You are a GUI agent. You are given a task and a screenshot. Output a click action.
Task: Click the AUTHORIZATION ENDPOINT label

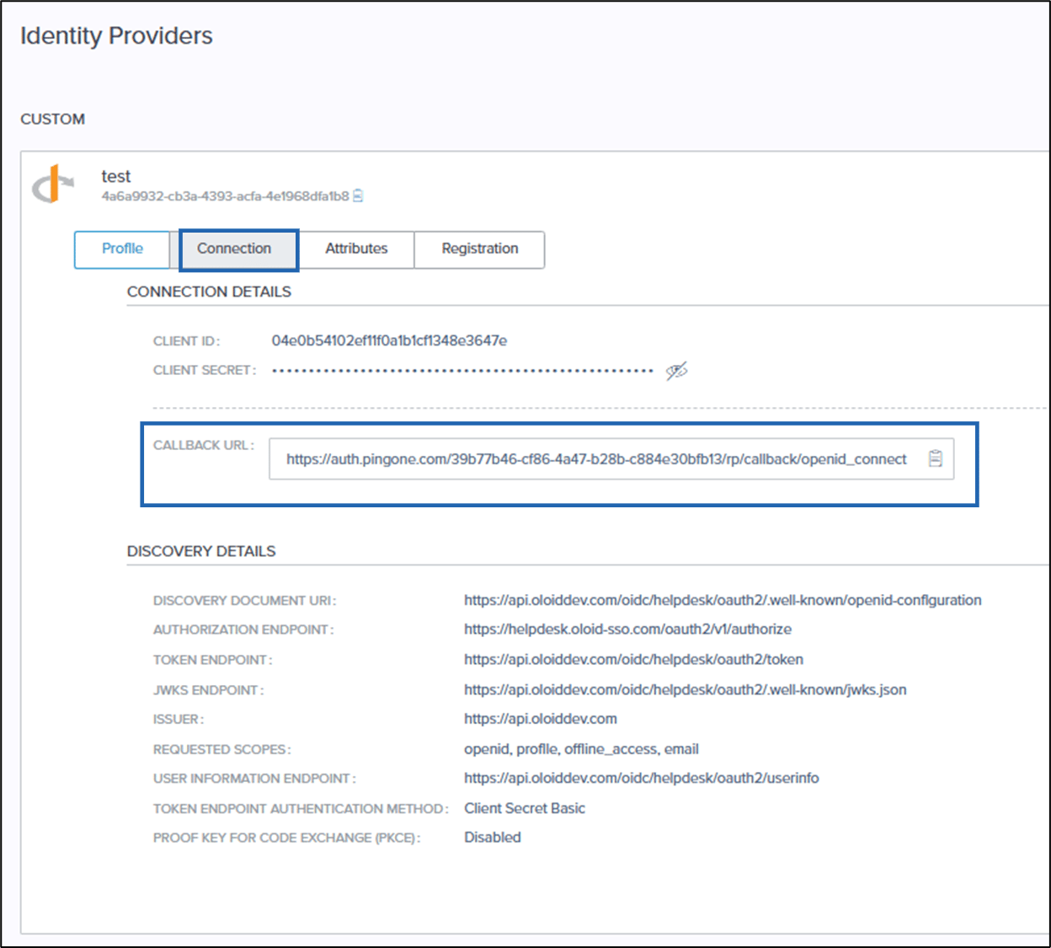(x=243, y=629)
